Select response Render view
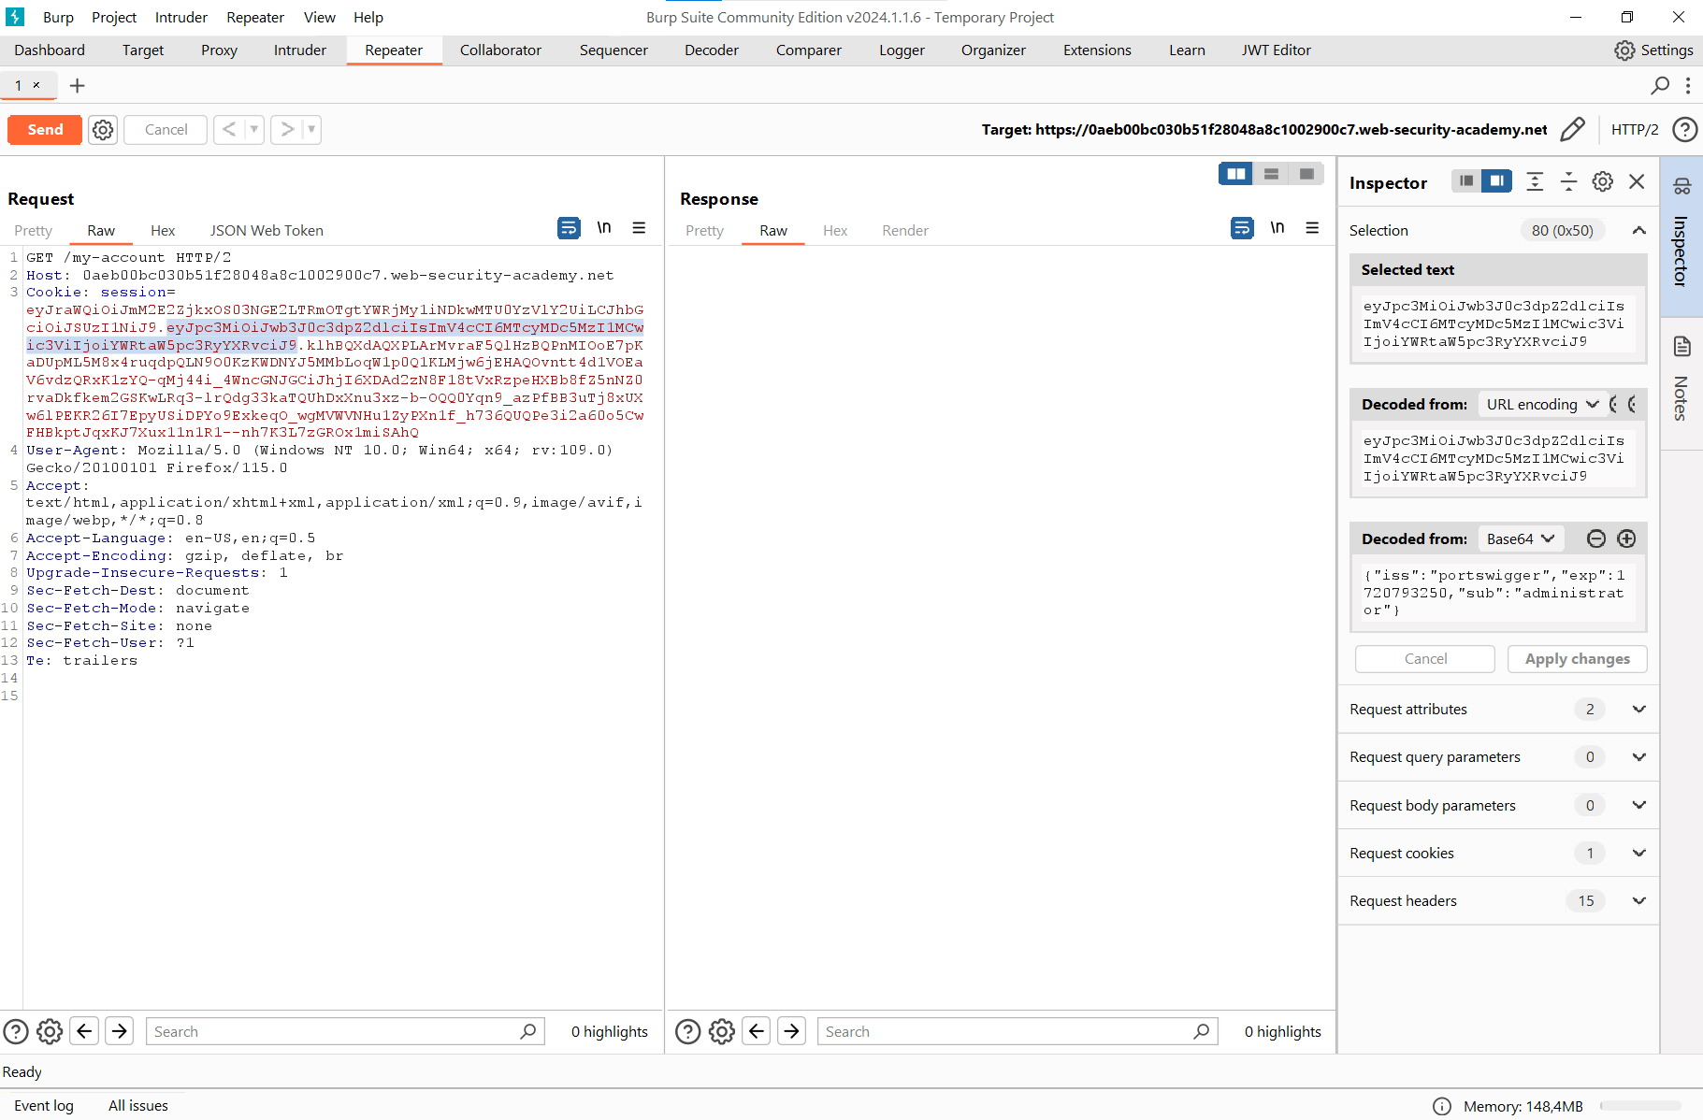Screen dimensions: 1703x1120 [905, 231]
